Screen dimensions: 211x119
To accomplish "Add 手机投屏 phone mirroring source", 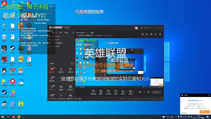I will click(x=108, y=92).
